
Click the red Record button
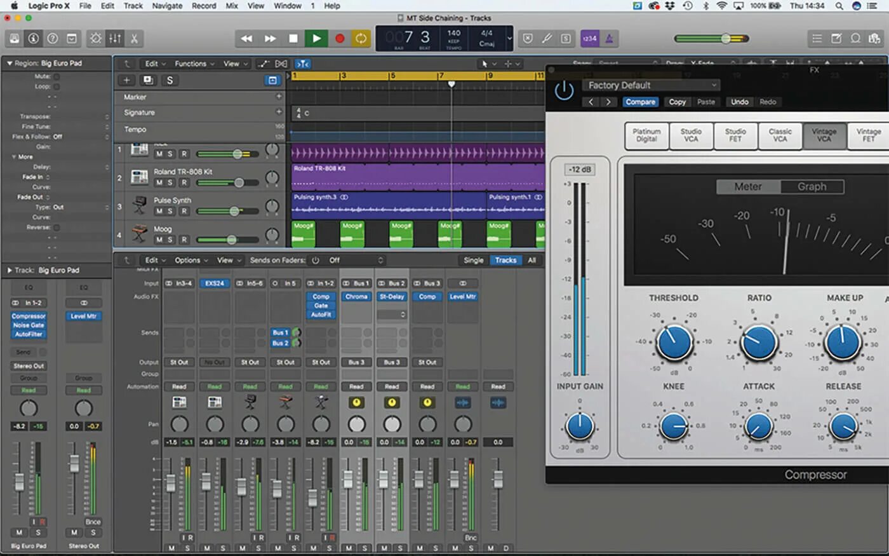tap(339, 39)
